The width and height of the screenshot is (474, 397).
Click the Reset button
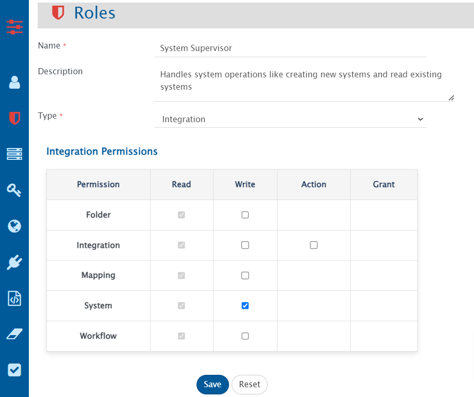pyautogui.click(x=250, y=384)
